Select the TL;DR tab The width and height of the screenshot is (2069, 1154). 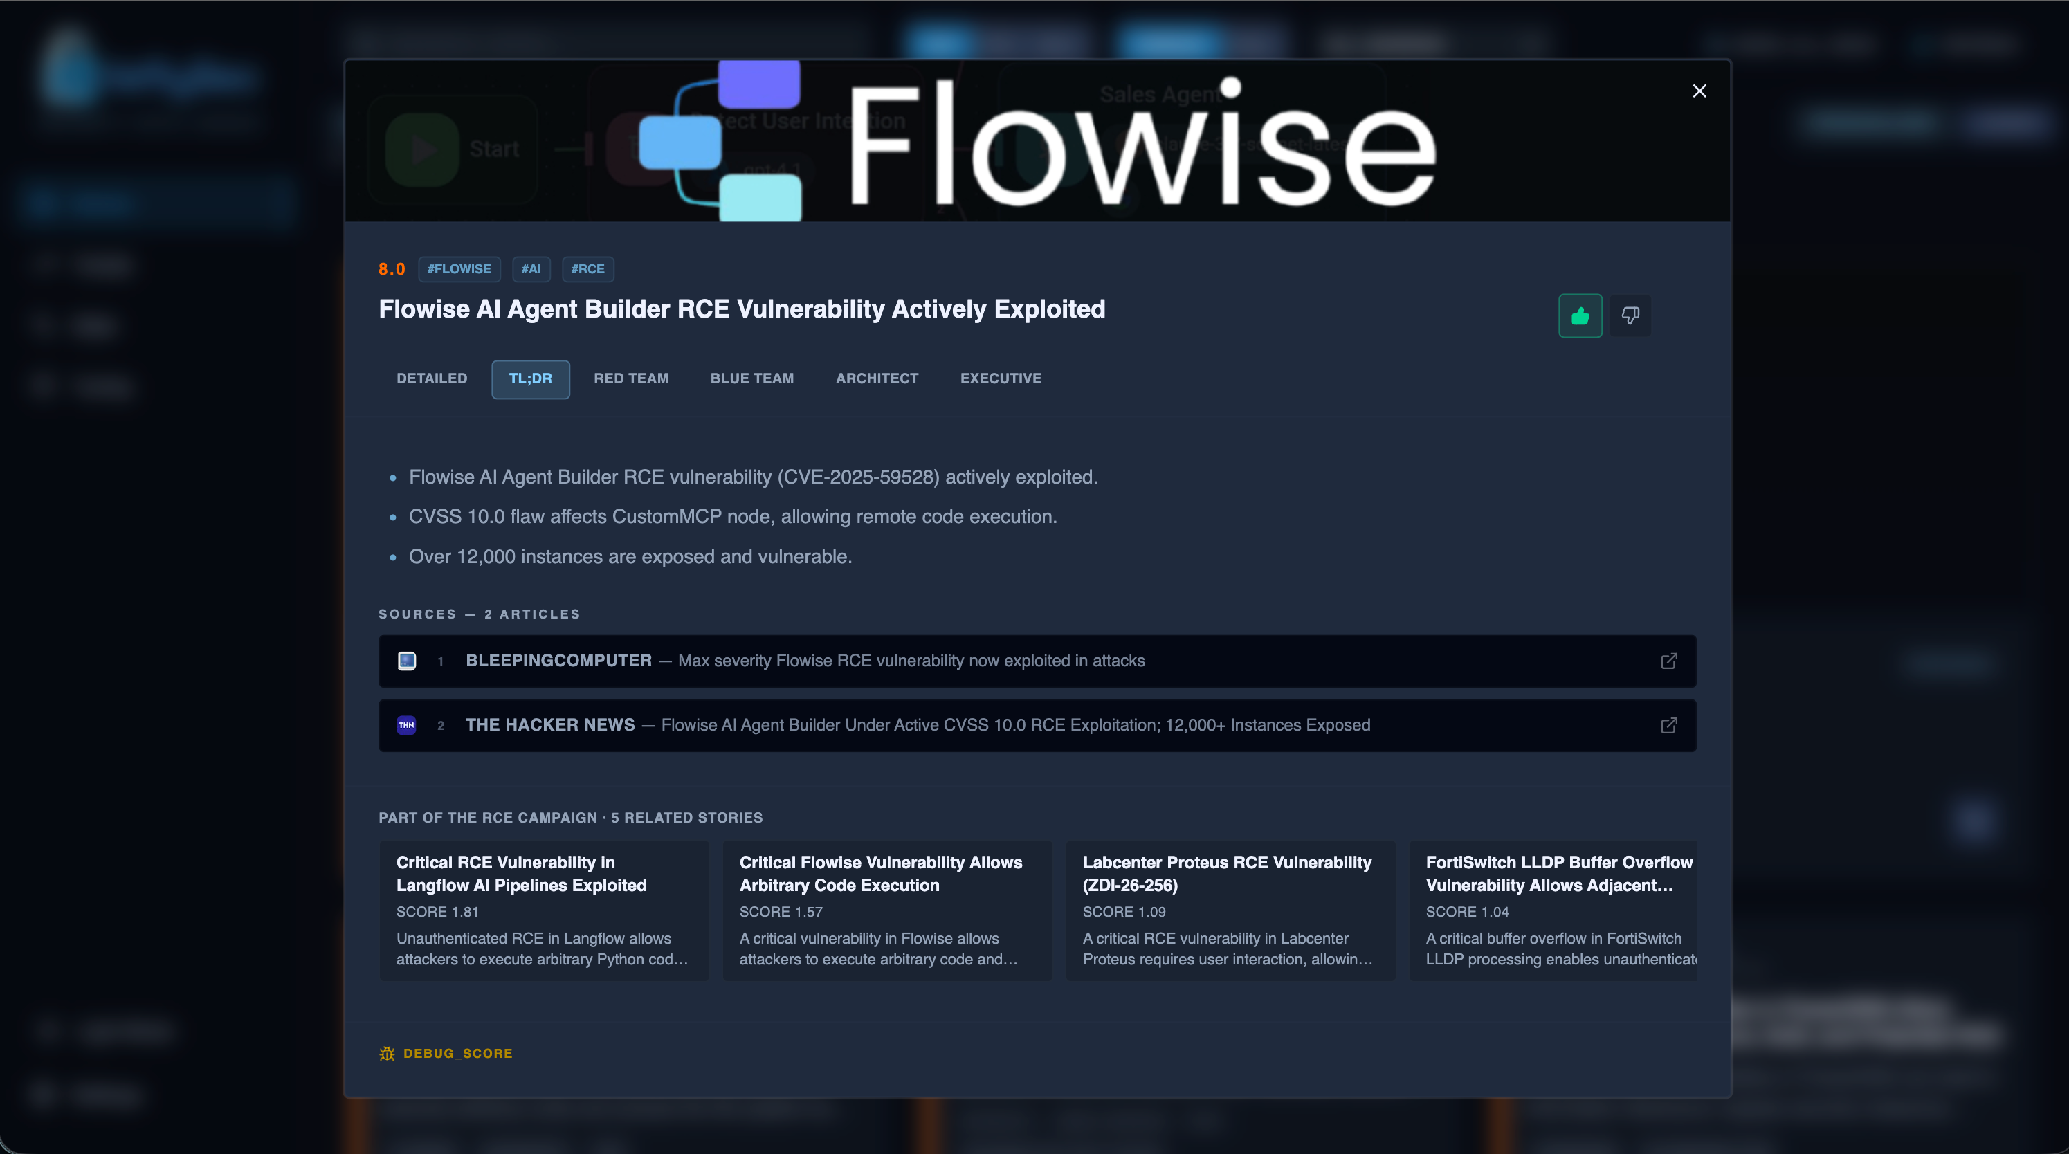click(530, 378)
